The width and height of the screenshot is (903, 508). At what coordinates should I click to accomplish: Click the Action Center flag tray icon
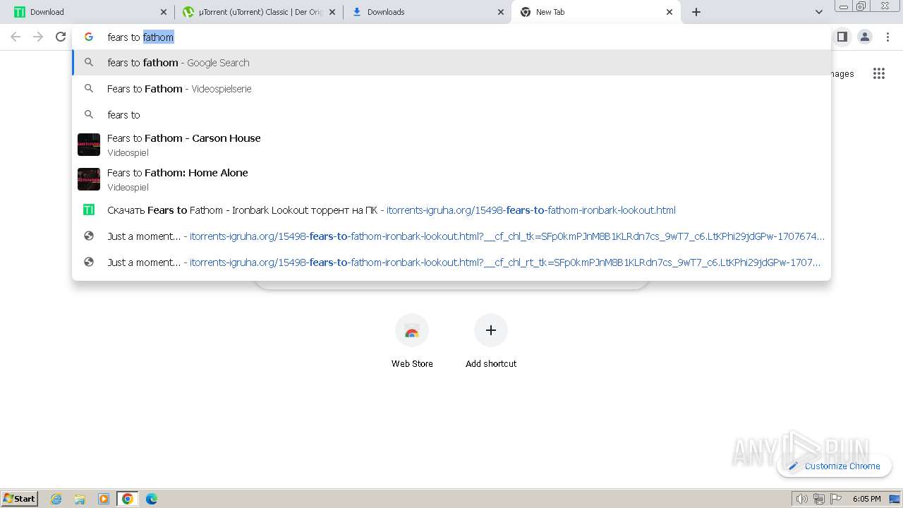tap(836, 499)
